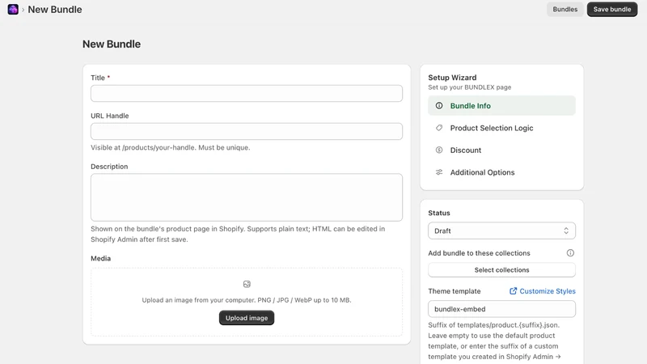The height and width of the screenshot is (364, 647).
Task: Click the Save bundle button
Action: click(612, 9)
